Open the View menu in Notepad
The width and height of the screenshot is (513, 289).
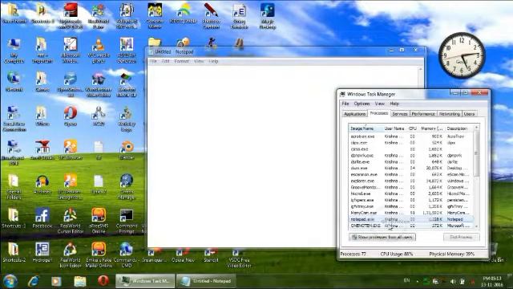tap(199, 61)
